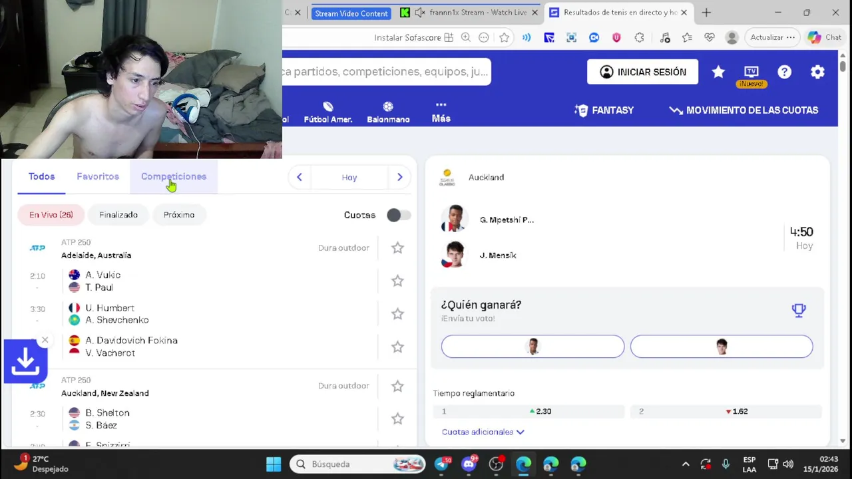Open the Favoritos tab
852x479 pixels.
[98, 176]
